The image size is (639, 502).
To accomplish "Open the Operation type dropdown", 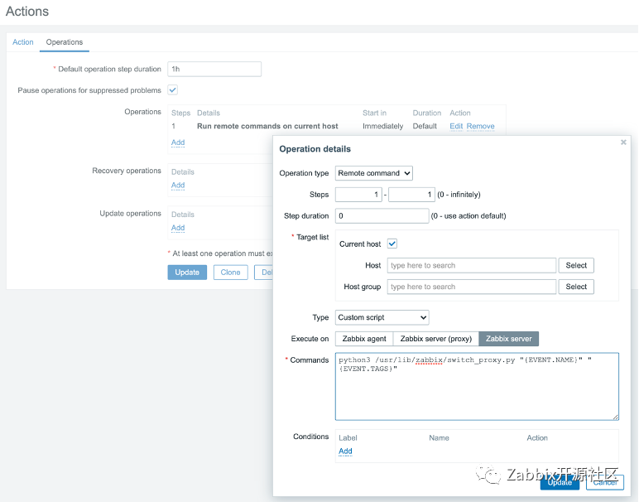I will [373, 173].
